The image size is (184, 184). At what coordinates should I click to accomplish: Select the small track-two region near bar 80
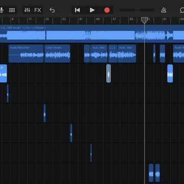pyautogui.click(x=163, y=54)
